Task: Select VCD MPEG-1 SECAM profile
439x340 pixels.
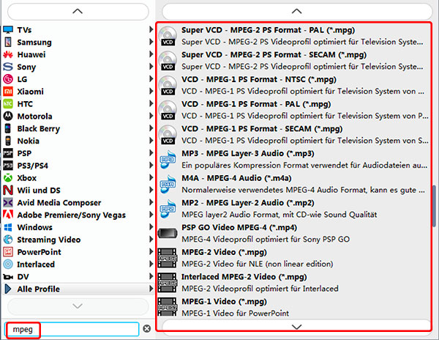Action: 293,135
